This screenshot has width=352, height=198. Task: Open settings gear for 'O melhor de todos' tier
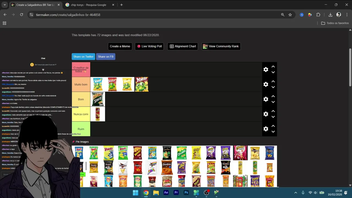(x=266, y=70)
